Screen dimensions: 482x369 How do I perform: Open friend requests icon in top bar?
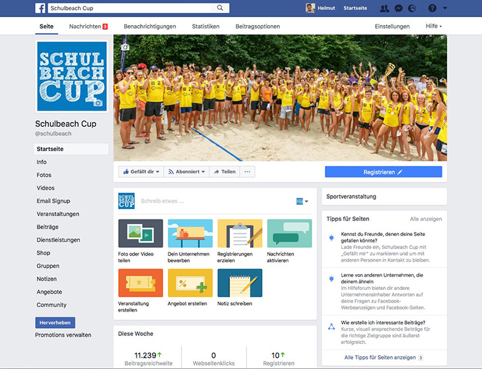[384, 9]
